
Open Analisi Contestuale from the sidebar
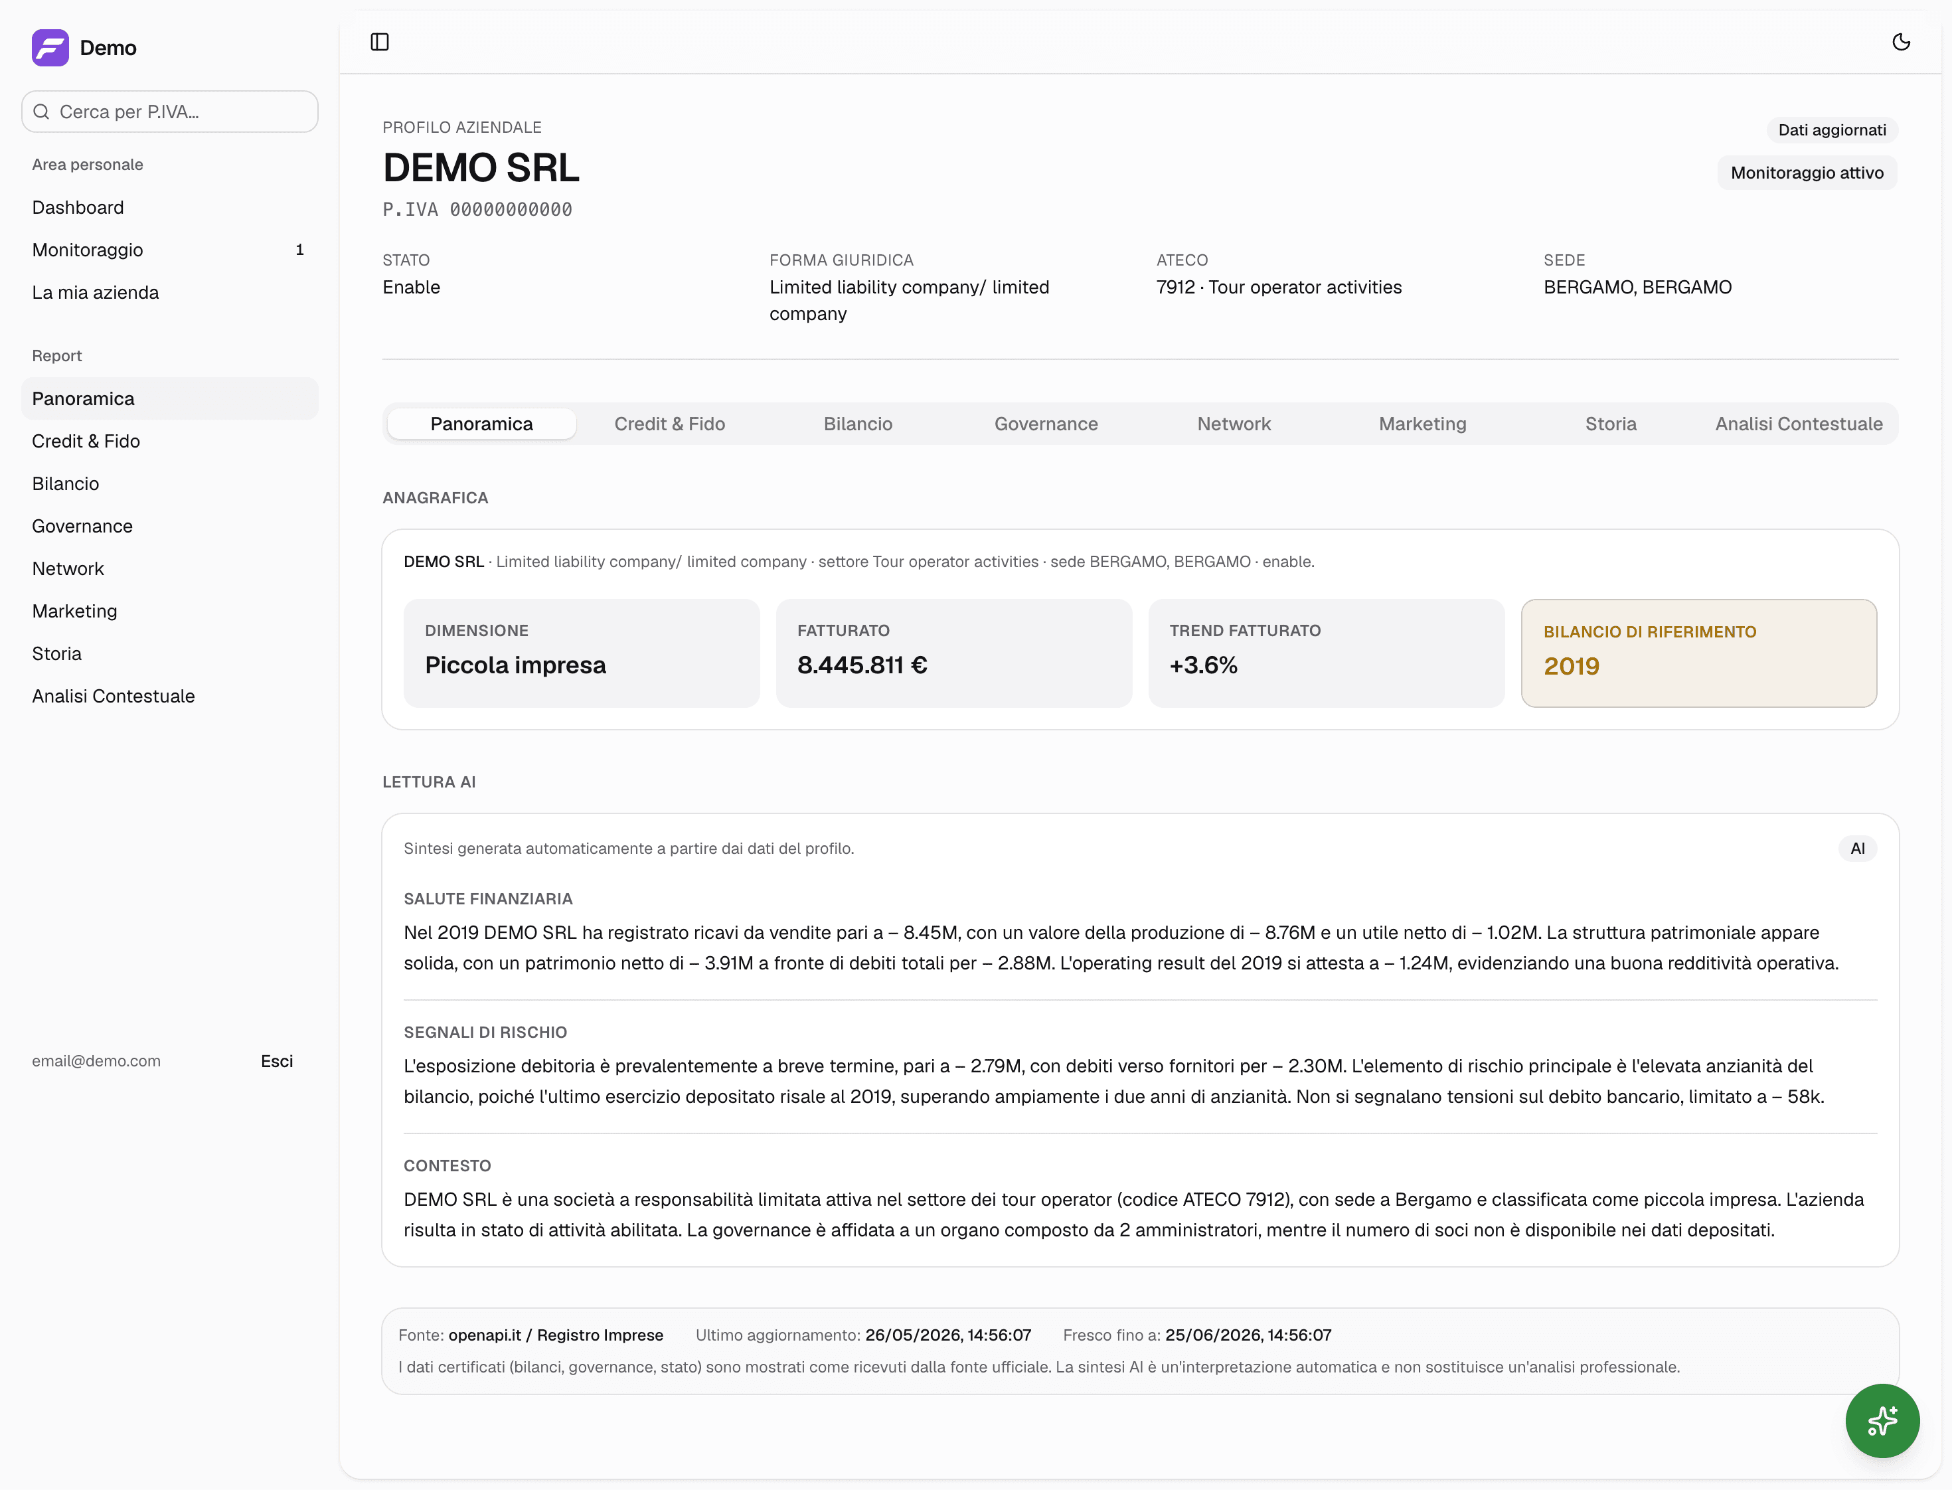(x=170, y=697)
